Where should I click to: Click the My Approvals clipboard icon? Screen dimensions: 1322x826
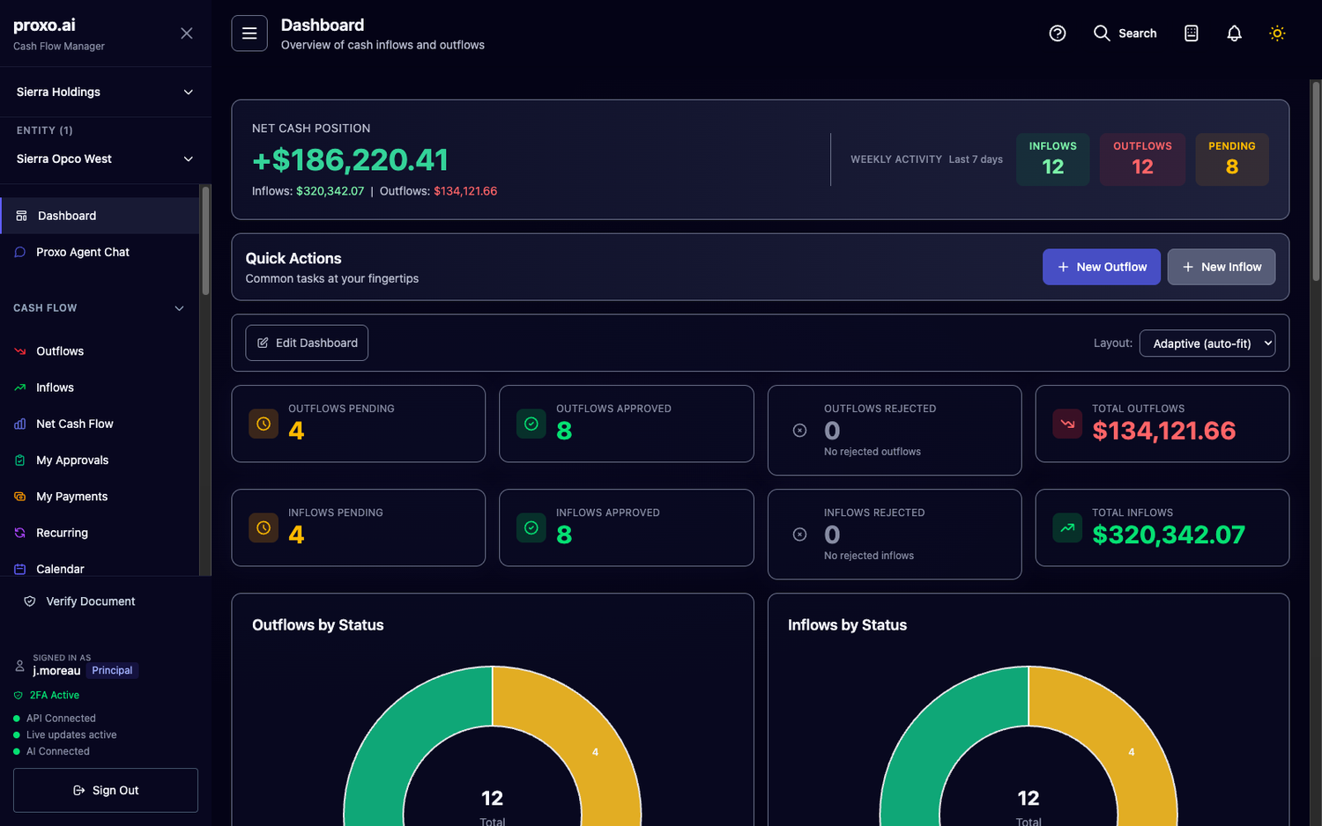point(20,460)
